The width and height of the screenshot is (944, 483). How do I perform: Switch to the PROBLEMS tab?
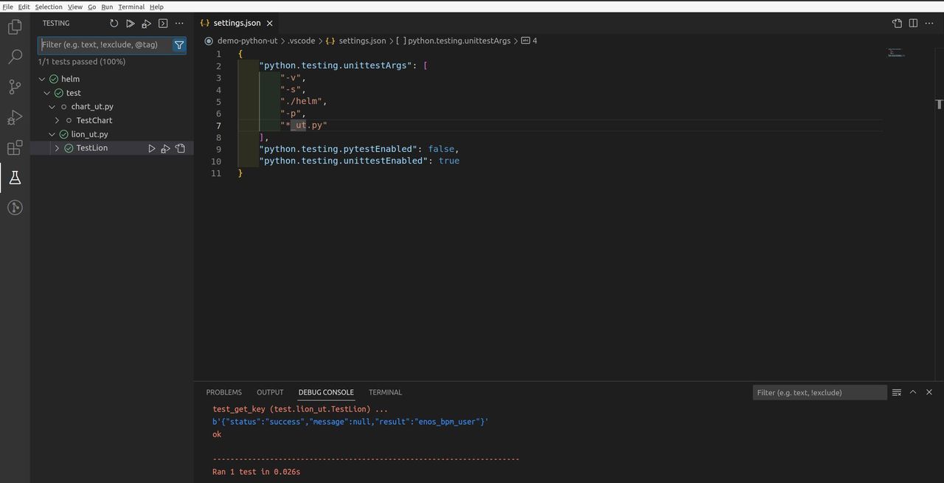(223, 392)
